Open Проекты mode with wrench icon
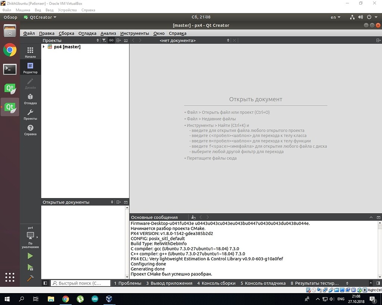 [30, 115]
